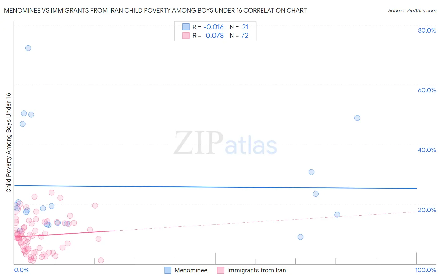Image resolution: width=440 pixels, height=279 pixels.
Task: Click the highest blue data point near 72%
Action: [28, 48]
